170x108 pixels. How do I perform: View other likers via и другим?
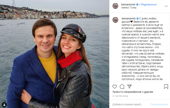(x=148, y=92)
